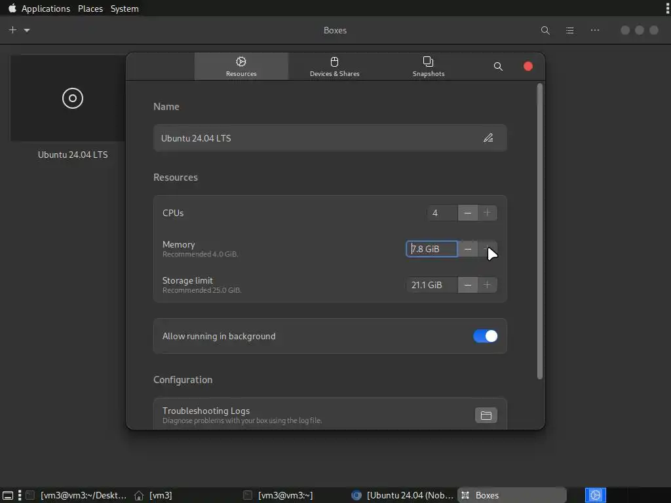This screenshot has height=503, width=671.
Task: Click the blue tray icon in the taskbar
Action: [595, 495]
